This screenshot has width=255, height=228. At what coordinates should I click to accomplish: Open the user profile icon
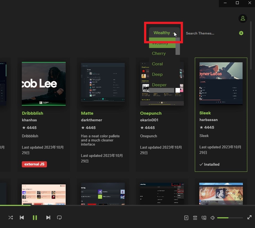coord(243,18)
